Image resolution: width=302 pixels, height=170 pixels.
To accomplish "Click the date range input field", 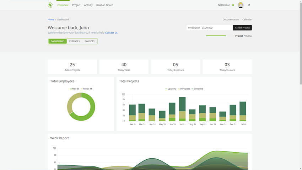I will click(x=209, y=28).
